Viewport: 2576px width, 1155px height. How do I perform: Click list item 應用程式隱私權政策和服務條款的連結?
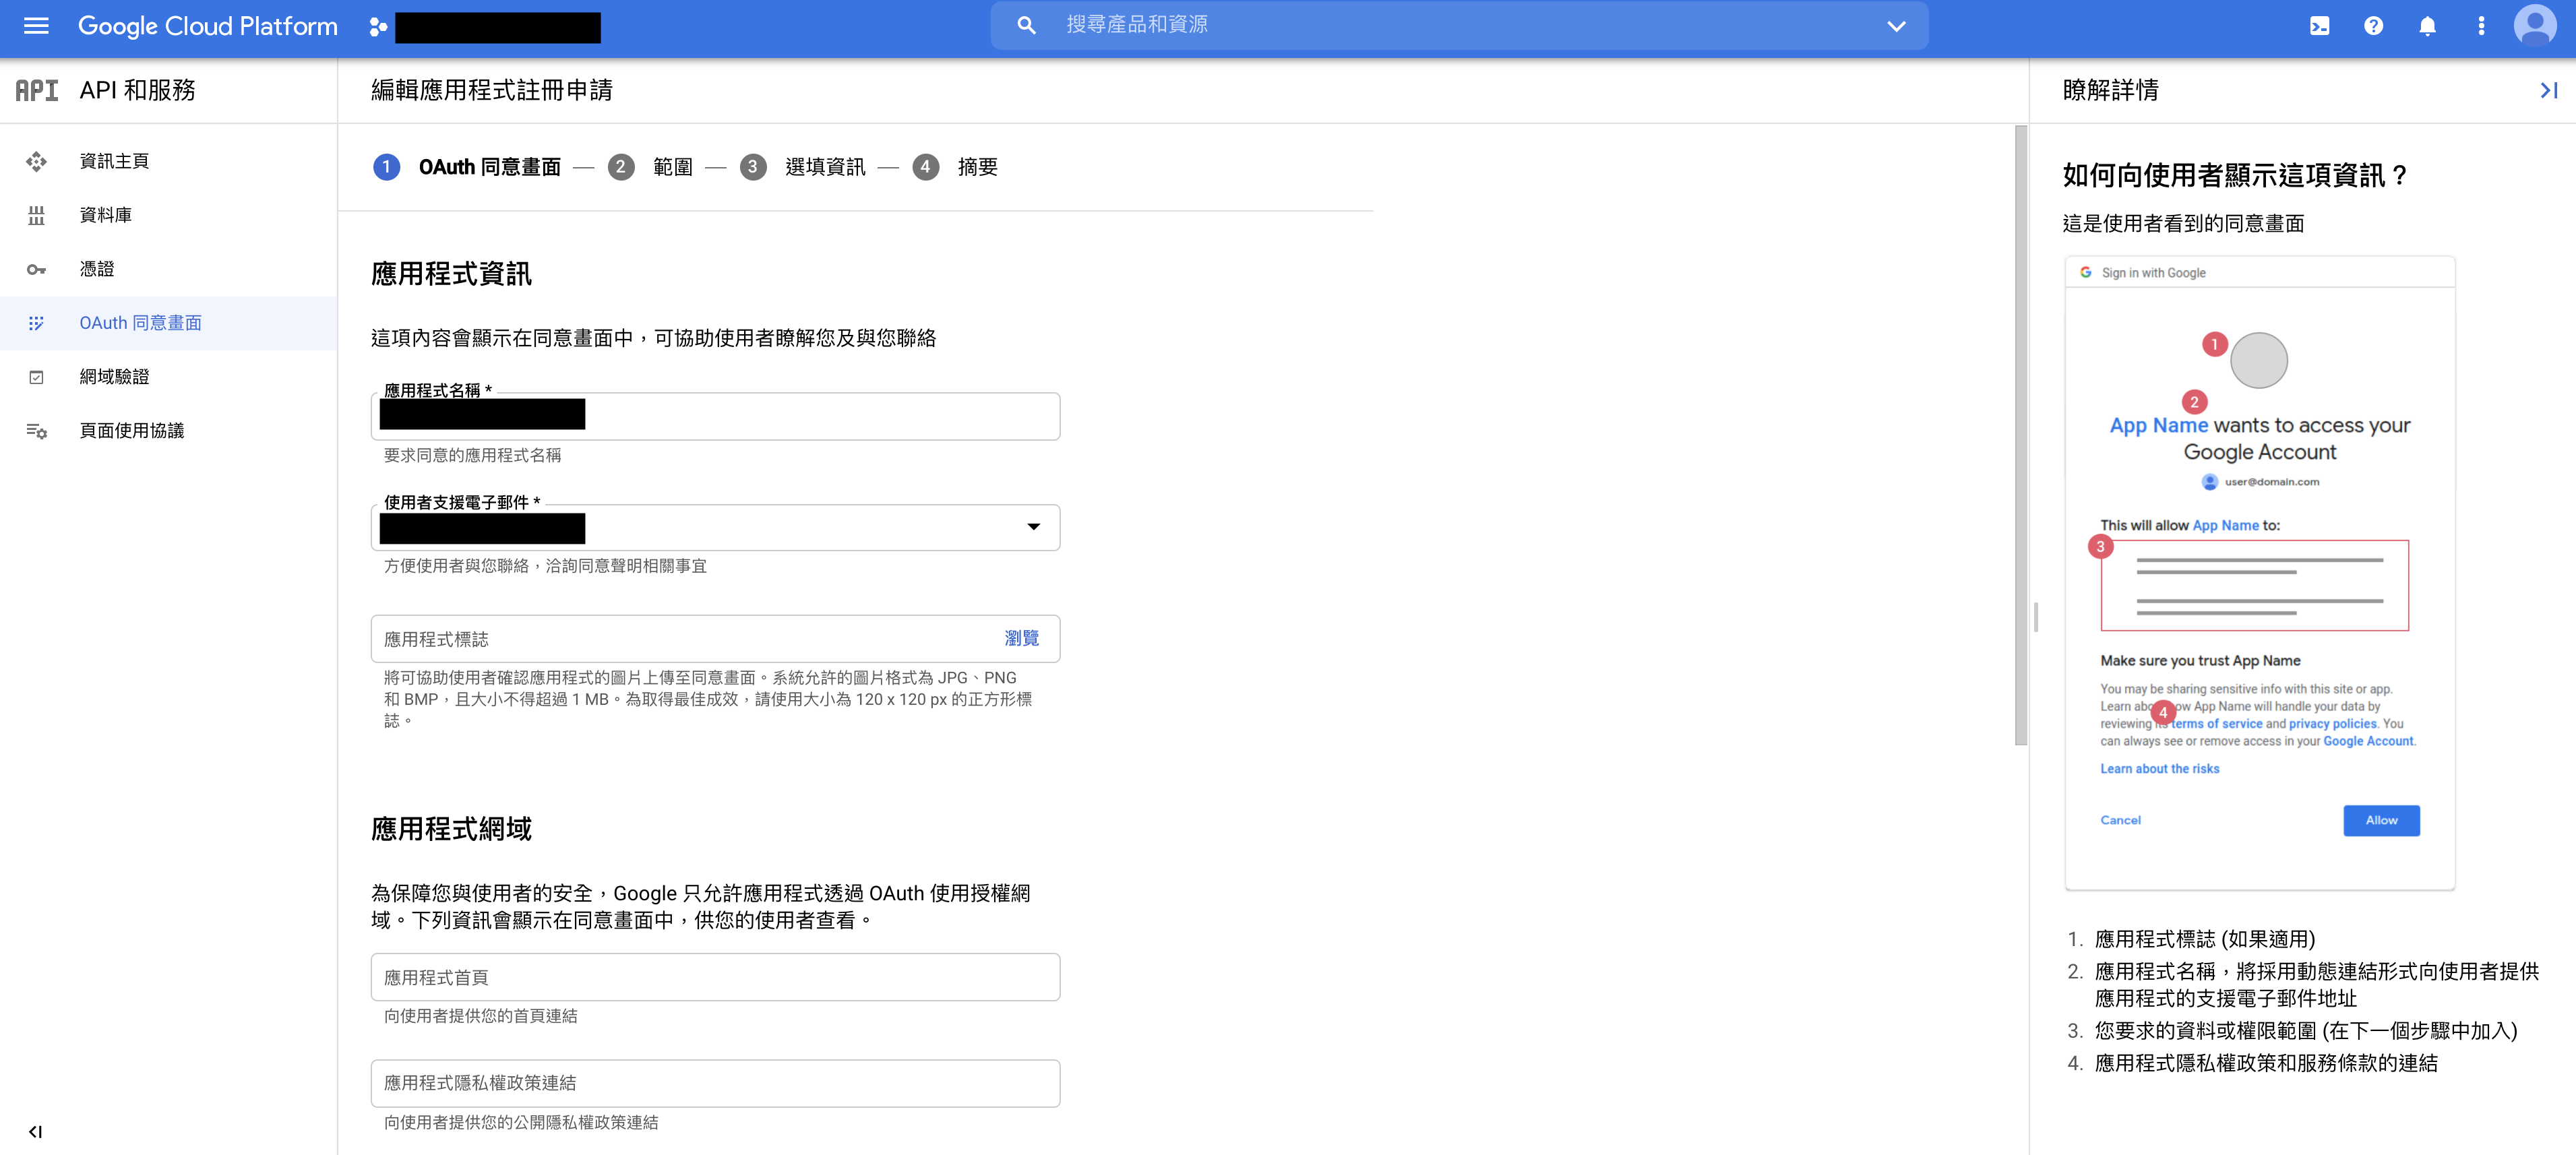click(x=2266, y=1063)
